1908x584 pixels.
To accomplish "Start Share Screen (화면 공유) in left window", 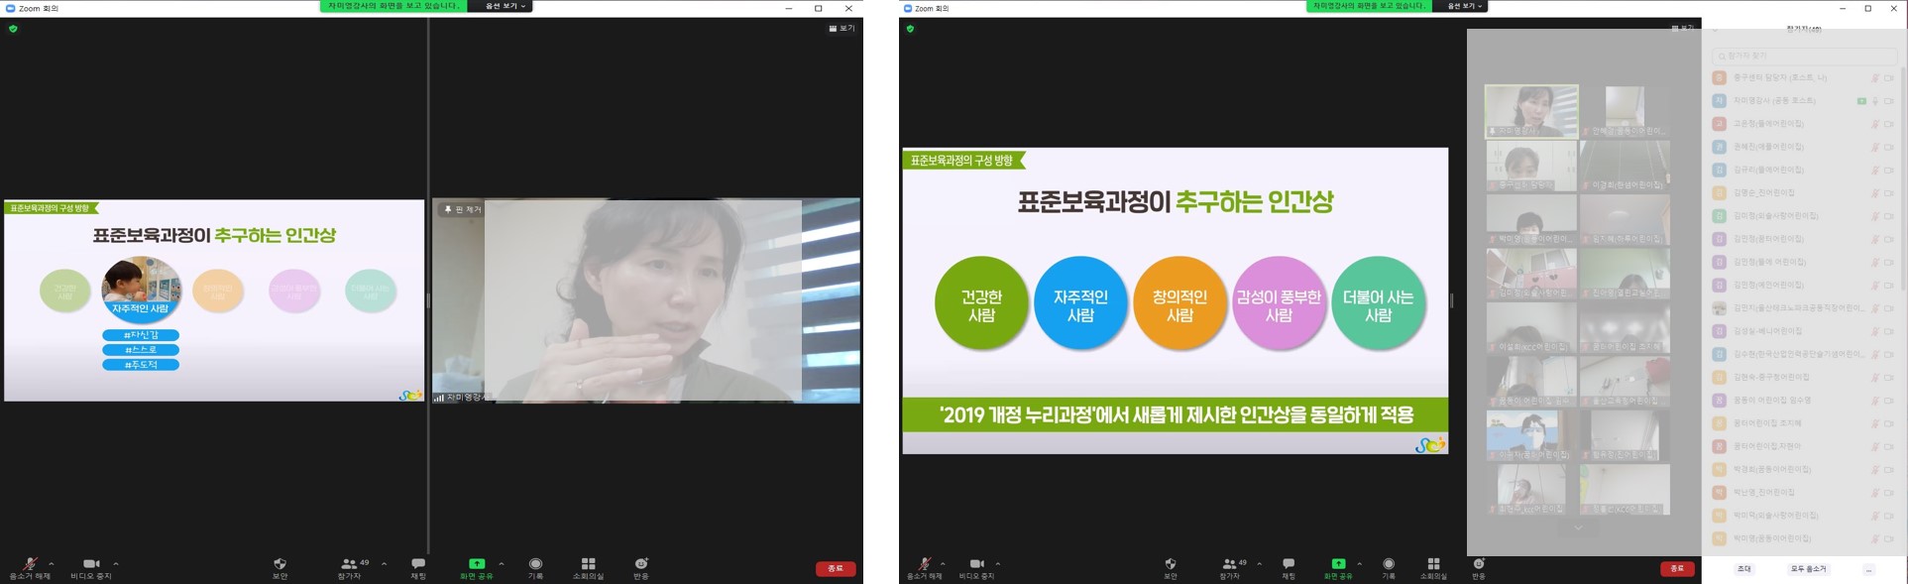I will pyautogui.click(x=477, y=564).
